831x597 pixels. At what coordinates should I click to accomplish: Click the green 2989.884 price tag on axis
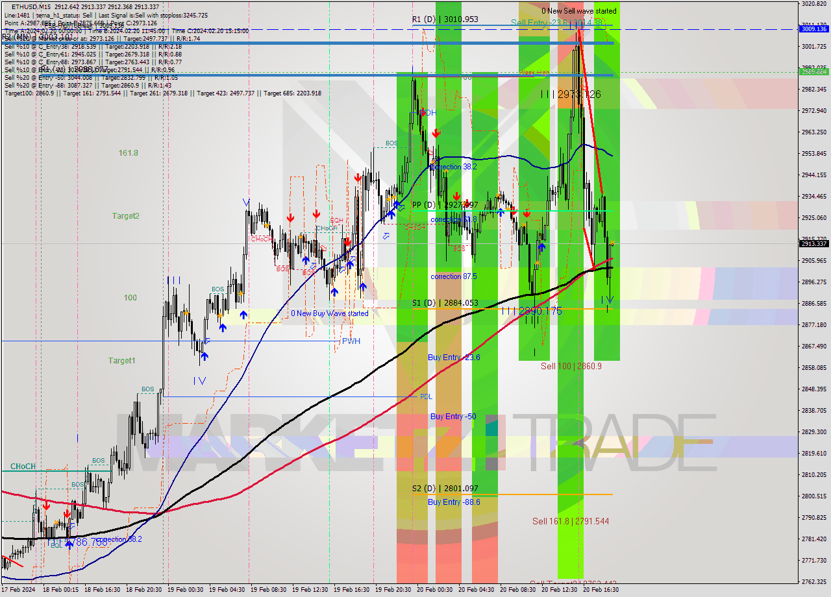[x=814, y=71]
